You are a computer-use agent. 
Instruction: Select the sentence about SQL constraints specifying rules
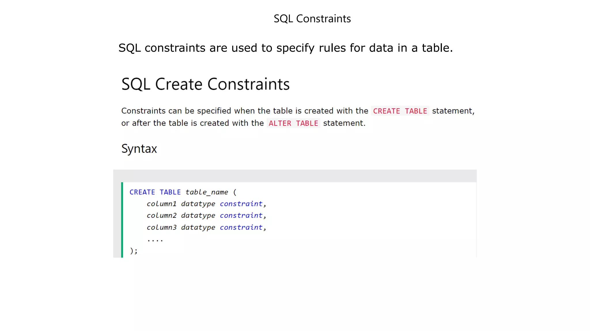pyautogui.click(x=285, y=48)
